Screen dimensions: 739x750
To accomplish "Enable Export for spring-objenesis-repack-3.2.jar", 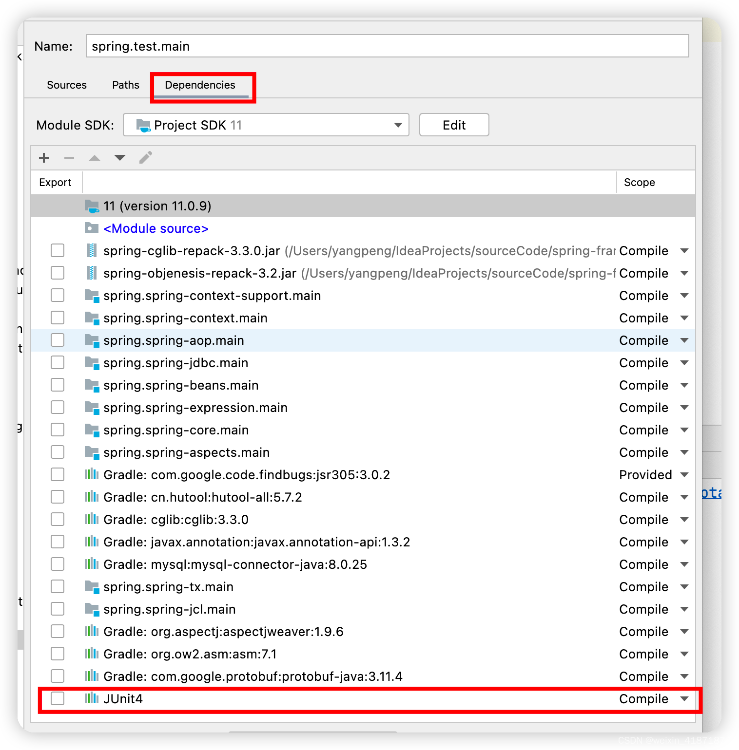I will [57, 273].
